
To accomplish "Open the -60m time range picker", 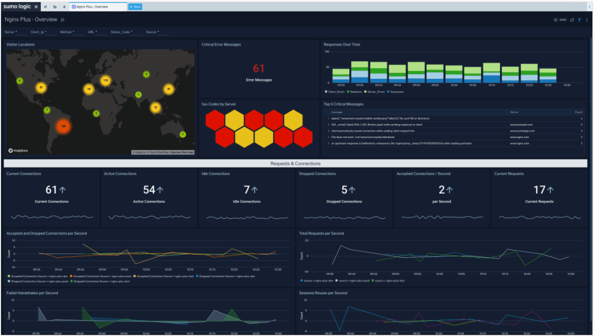I will [x=560, y=20].
